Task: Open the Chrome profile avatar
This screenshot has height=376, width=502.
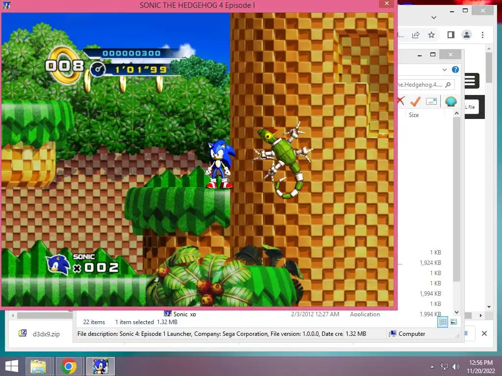Action: [467, 35]
